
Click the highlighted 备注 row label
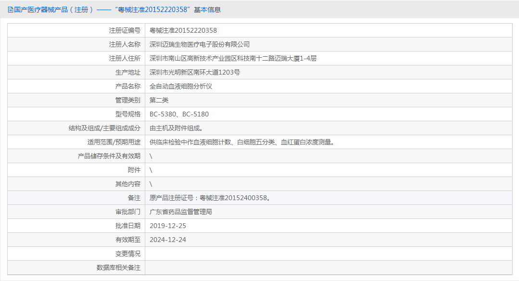(x=134, y=198)
